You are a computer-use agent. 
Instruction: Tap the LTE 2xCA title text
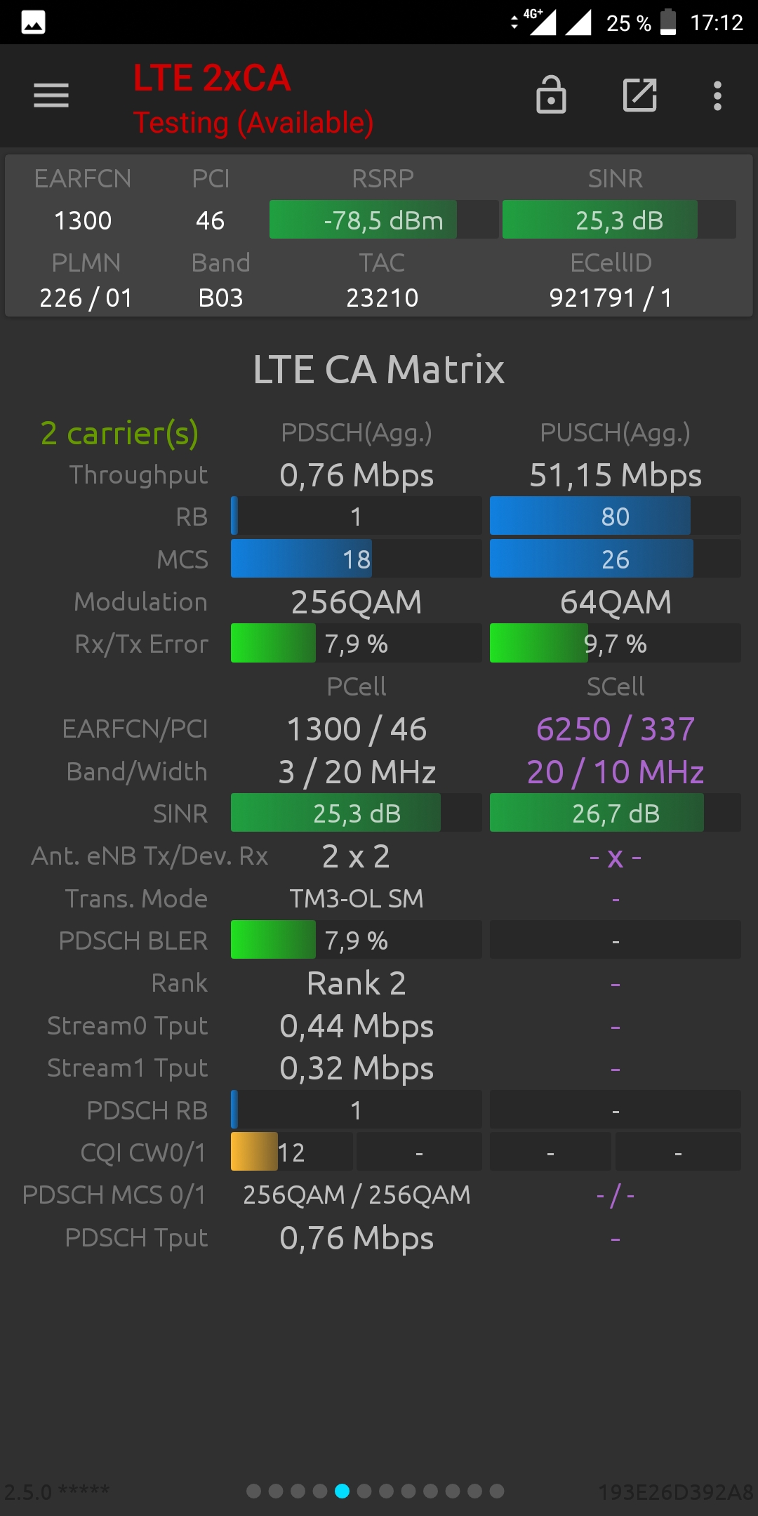pos(212,78)
